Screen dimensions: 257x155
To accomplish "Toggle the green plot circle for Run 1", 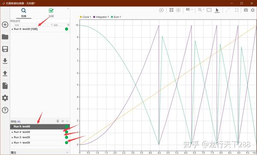I will (x=66, y=143).
